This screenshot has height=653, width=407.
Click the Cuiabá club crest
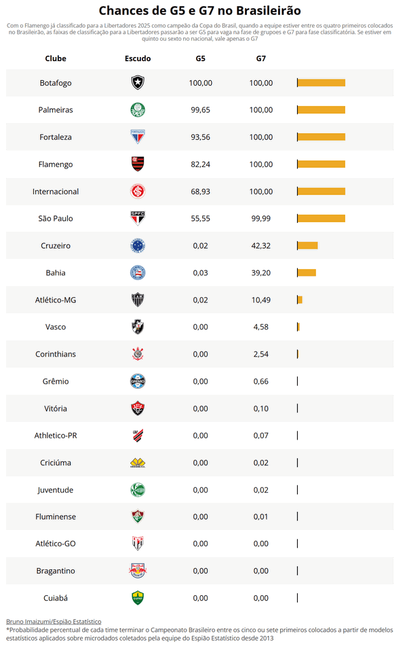click(138, 598)
